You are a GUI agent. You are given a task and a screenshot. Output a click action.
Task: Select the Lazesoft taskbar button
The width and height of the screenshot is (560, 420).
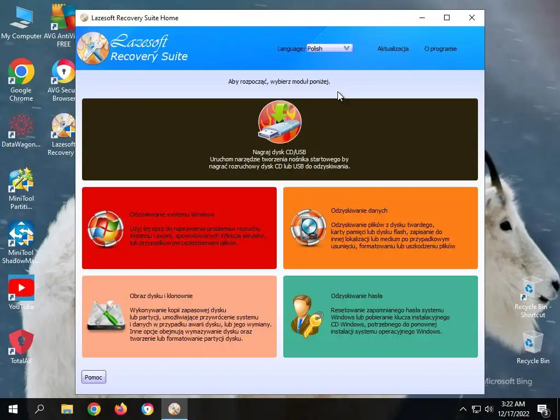174,409
